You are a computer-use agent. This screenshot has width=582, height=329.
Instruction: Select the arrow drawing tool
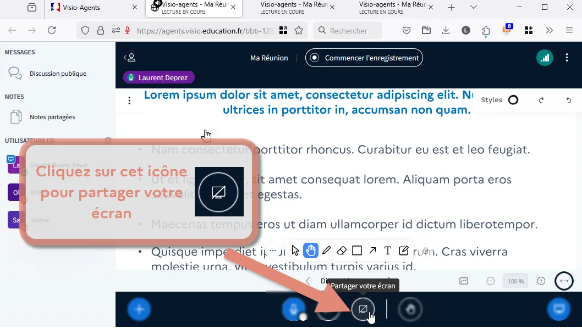pyautogui.click(x=372, y=251)
